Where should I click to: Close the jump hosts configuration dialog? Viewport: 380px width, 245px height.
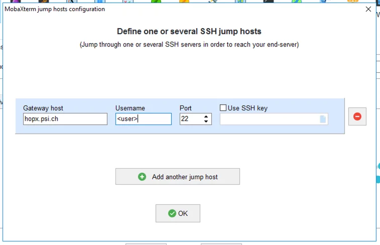coord(368,9)
